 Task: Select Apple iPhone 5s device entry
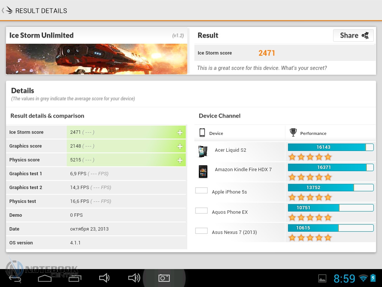[x=229, y=192]
